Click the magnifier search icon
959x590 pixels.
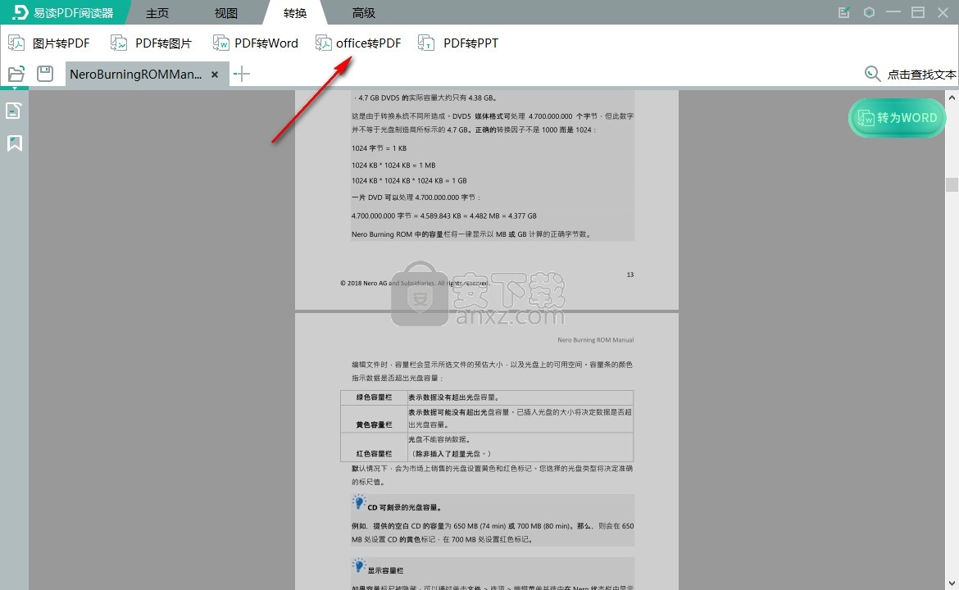tap(873, 75)
